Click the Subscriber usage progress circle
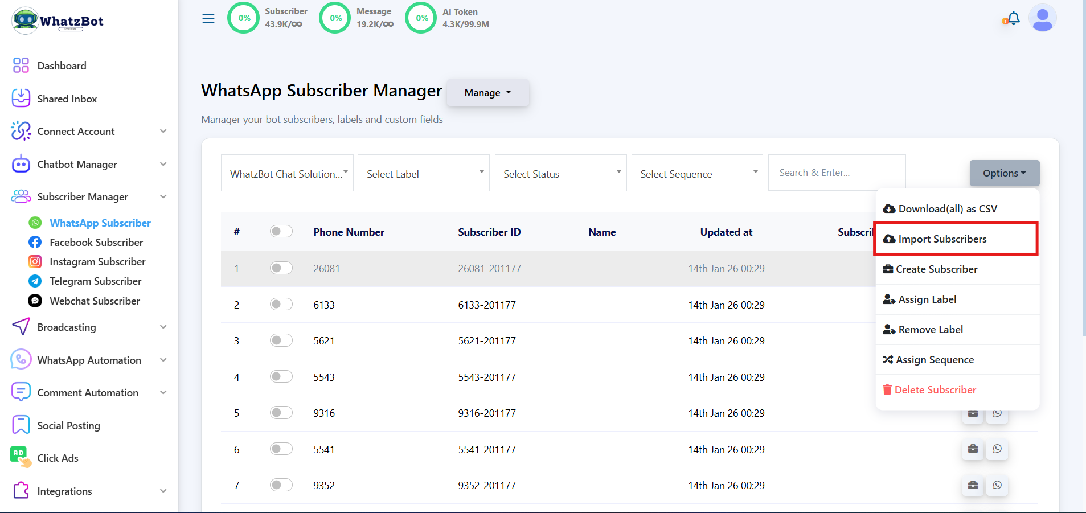 click(x=243, y=18)
